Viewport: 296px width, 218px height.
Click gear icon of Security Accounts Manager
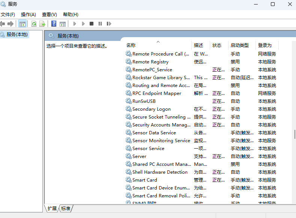[129, 125]
